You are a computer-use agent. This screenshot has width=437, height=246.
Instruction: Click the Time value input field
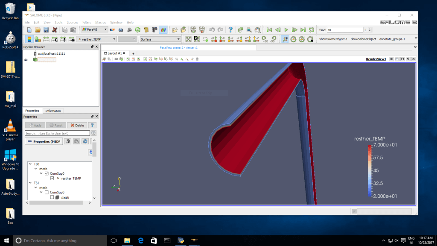click(345, 30)
